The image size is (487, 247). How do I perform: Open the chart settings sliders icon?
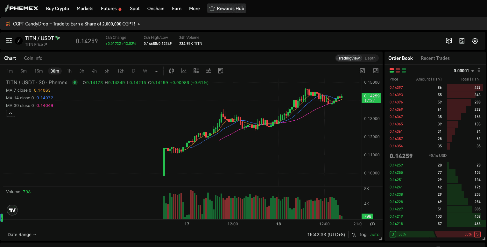[x=208, y=71]
